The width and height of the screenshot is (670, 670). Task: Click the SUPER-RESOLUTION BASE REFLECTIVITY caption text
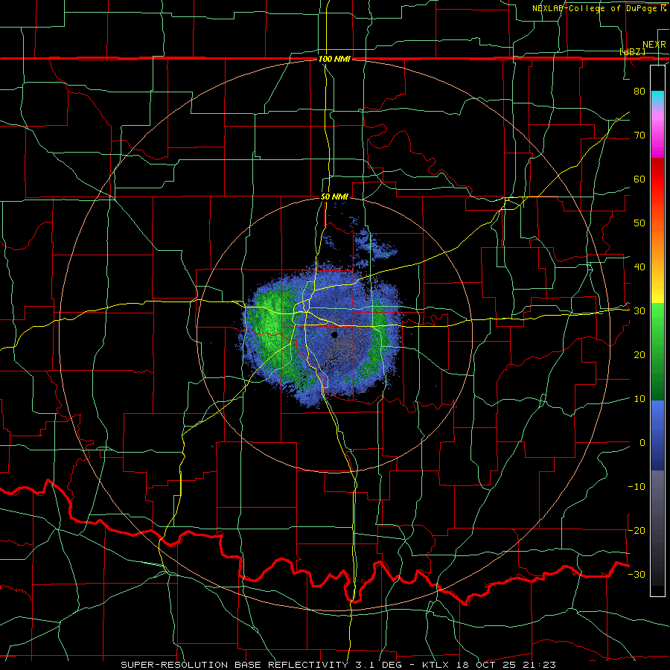[x=234, y=665]
